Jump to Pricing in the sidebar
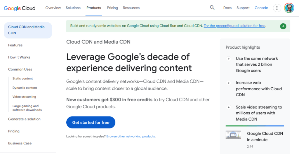This screenshot has height=154, width=299. [x=14, y=131]
